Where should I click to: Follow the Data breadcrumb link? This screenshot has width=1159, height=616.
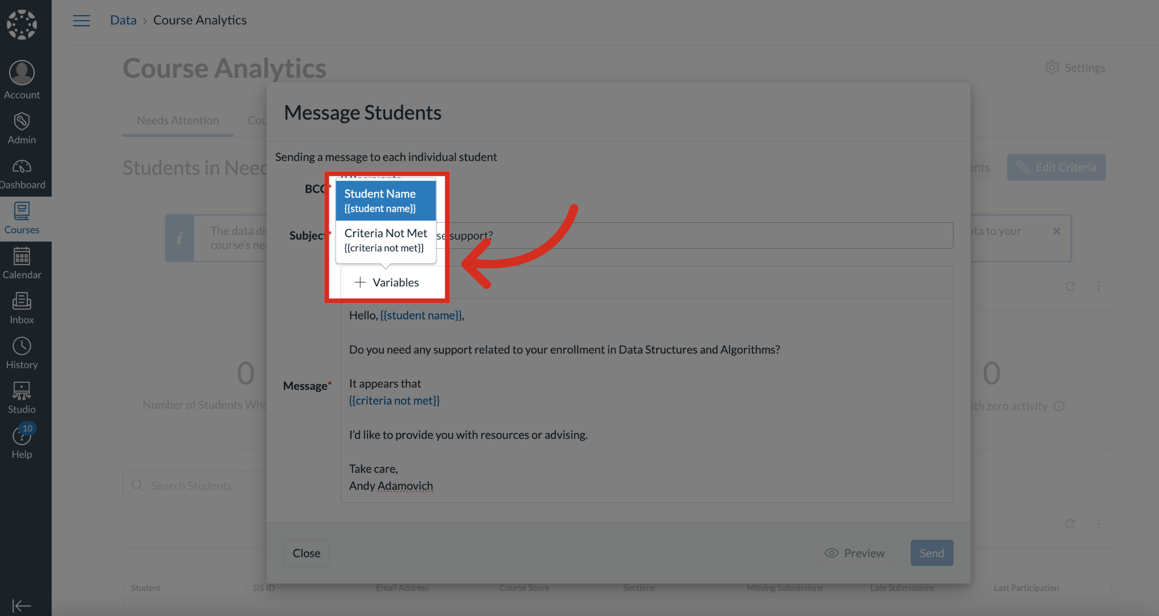pos(123,20)
